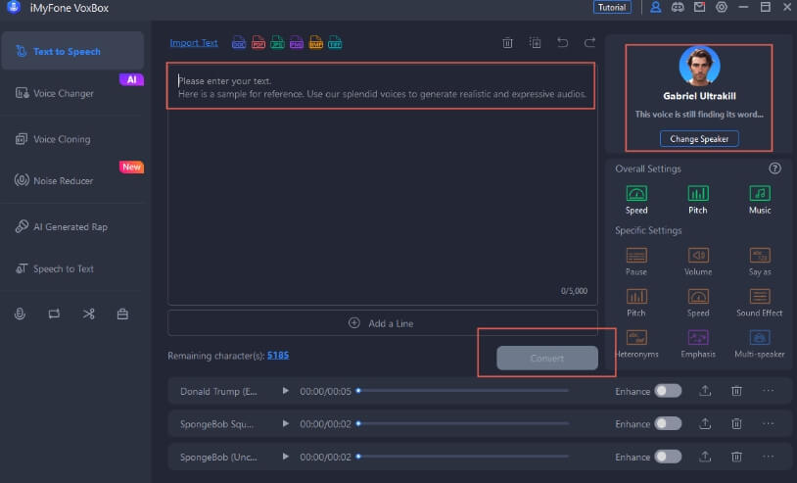
Task: Open overall Speed setting
Action: (x=636, y=200)
